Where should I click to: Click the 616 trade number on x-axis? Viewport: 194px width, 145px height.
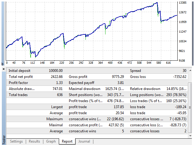168,63
